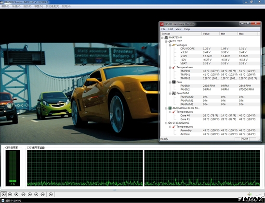
Task: Click the AMD Athlon processor icon
Action: coord(170,108)
